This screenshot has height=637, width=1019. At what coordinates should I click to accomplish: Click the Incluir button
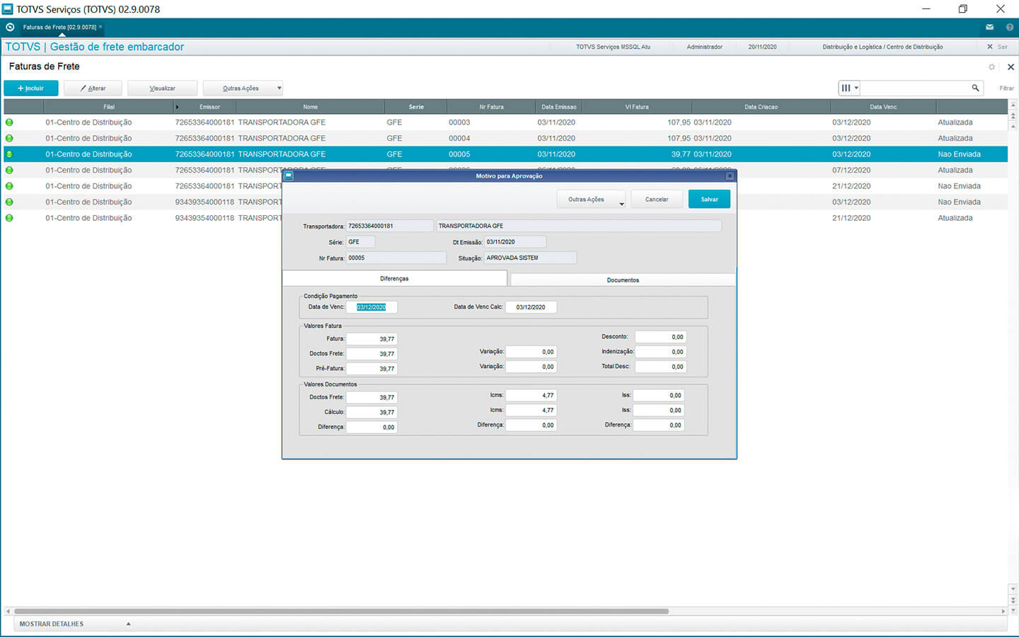(x=31, y=88)
